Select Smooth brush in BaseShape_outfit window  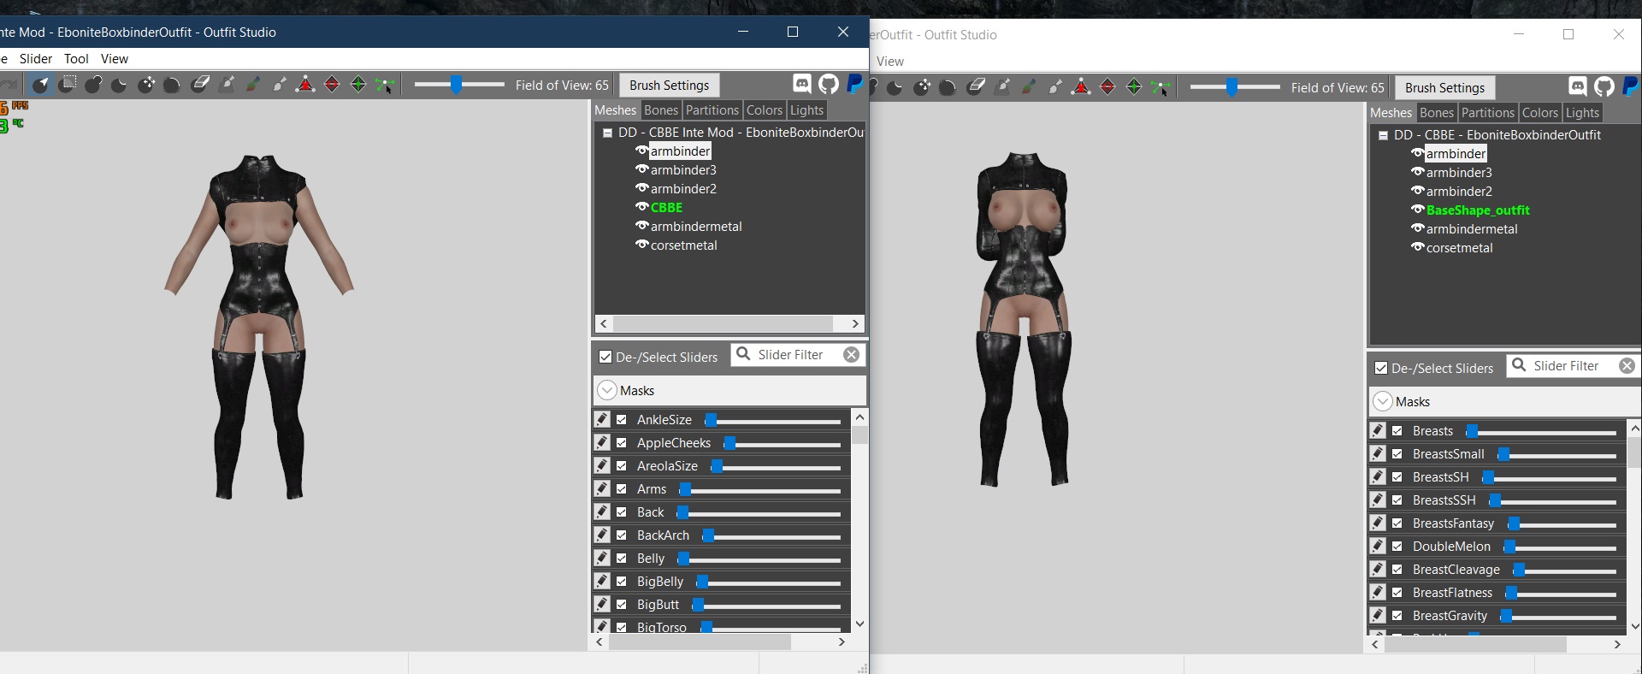pos(948,86)
